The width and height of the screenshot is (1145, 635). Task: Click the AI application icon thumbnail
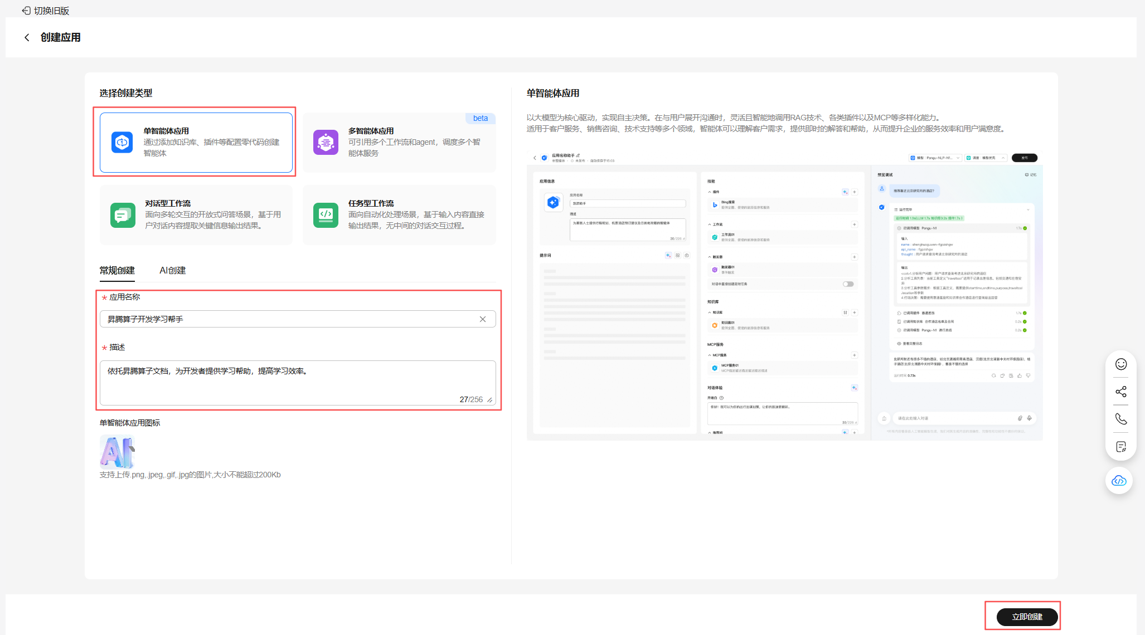click(x=117, y=452)
